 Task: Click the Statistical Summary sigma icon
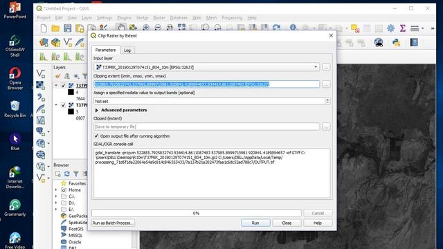click(x=403, y=28)
